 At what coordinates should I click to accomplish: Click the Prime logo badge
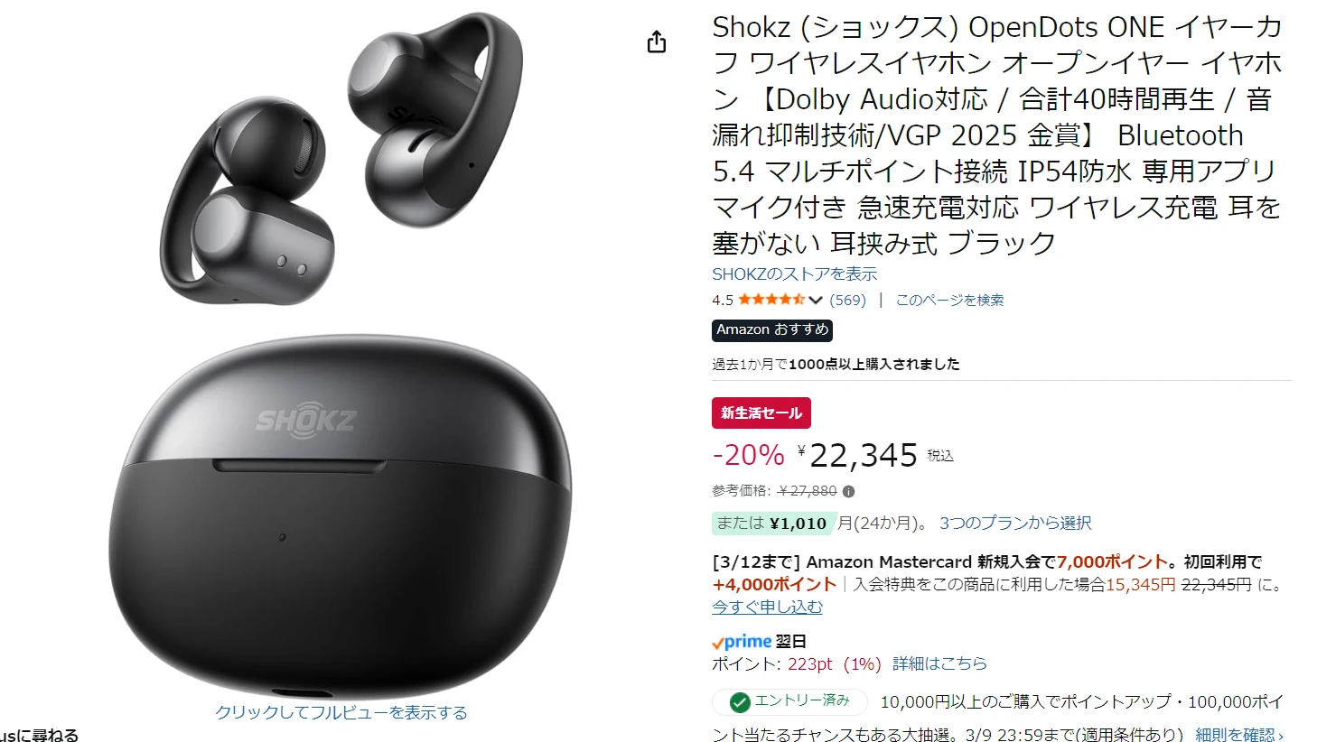click(742, 642)
